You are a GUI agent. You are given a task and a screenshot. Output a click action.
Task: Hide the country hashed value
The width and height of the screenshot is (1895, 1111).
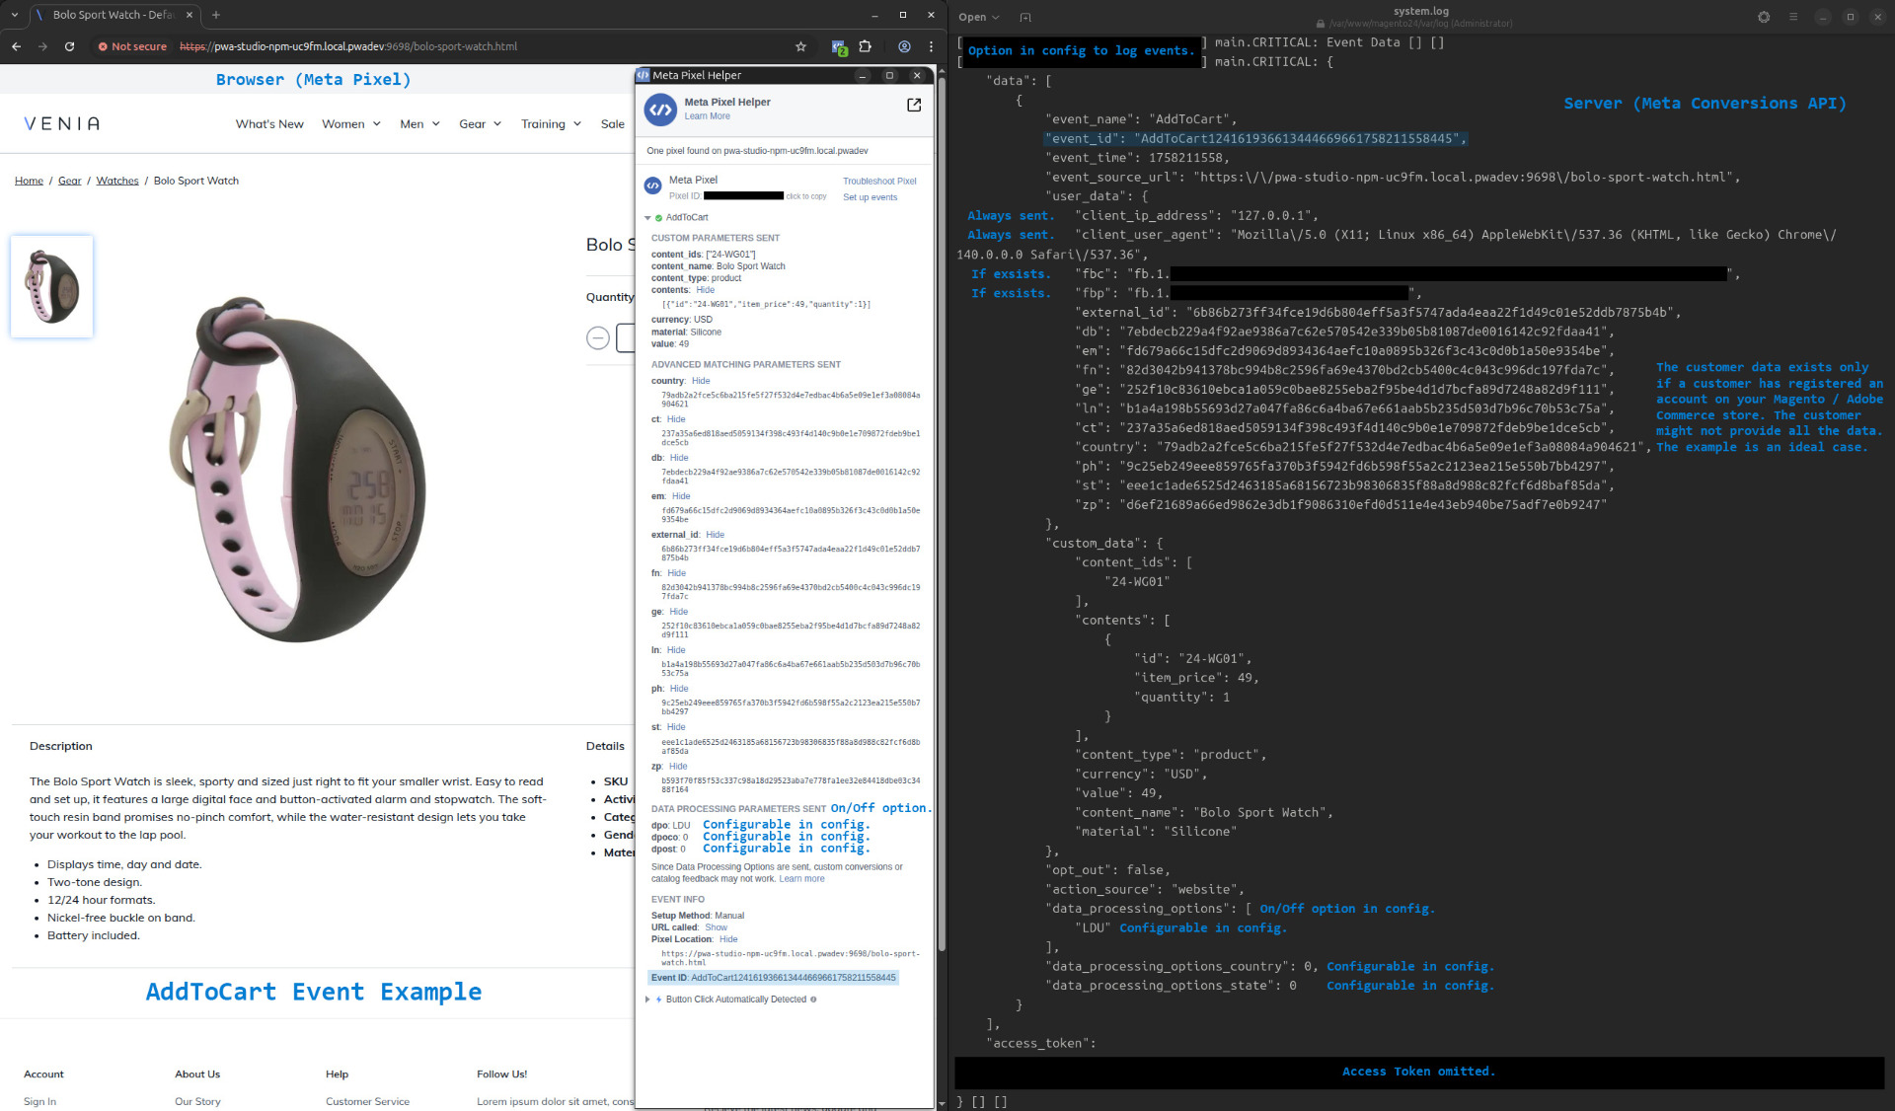(701, 381)
